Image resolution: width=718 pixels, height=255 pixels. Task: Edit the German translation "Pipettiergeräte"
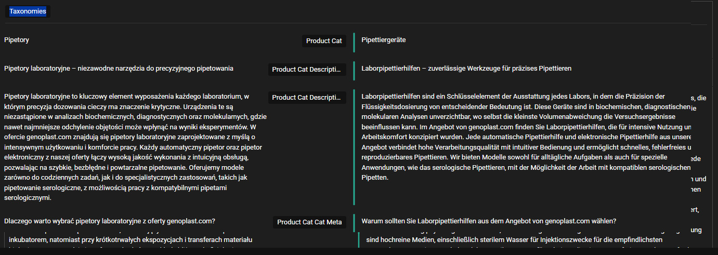pyautogui.click(x=384, y=40)
